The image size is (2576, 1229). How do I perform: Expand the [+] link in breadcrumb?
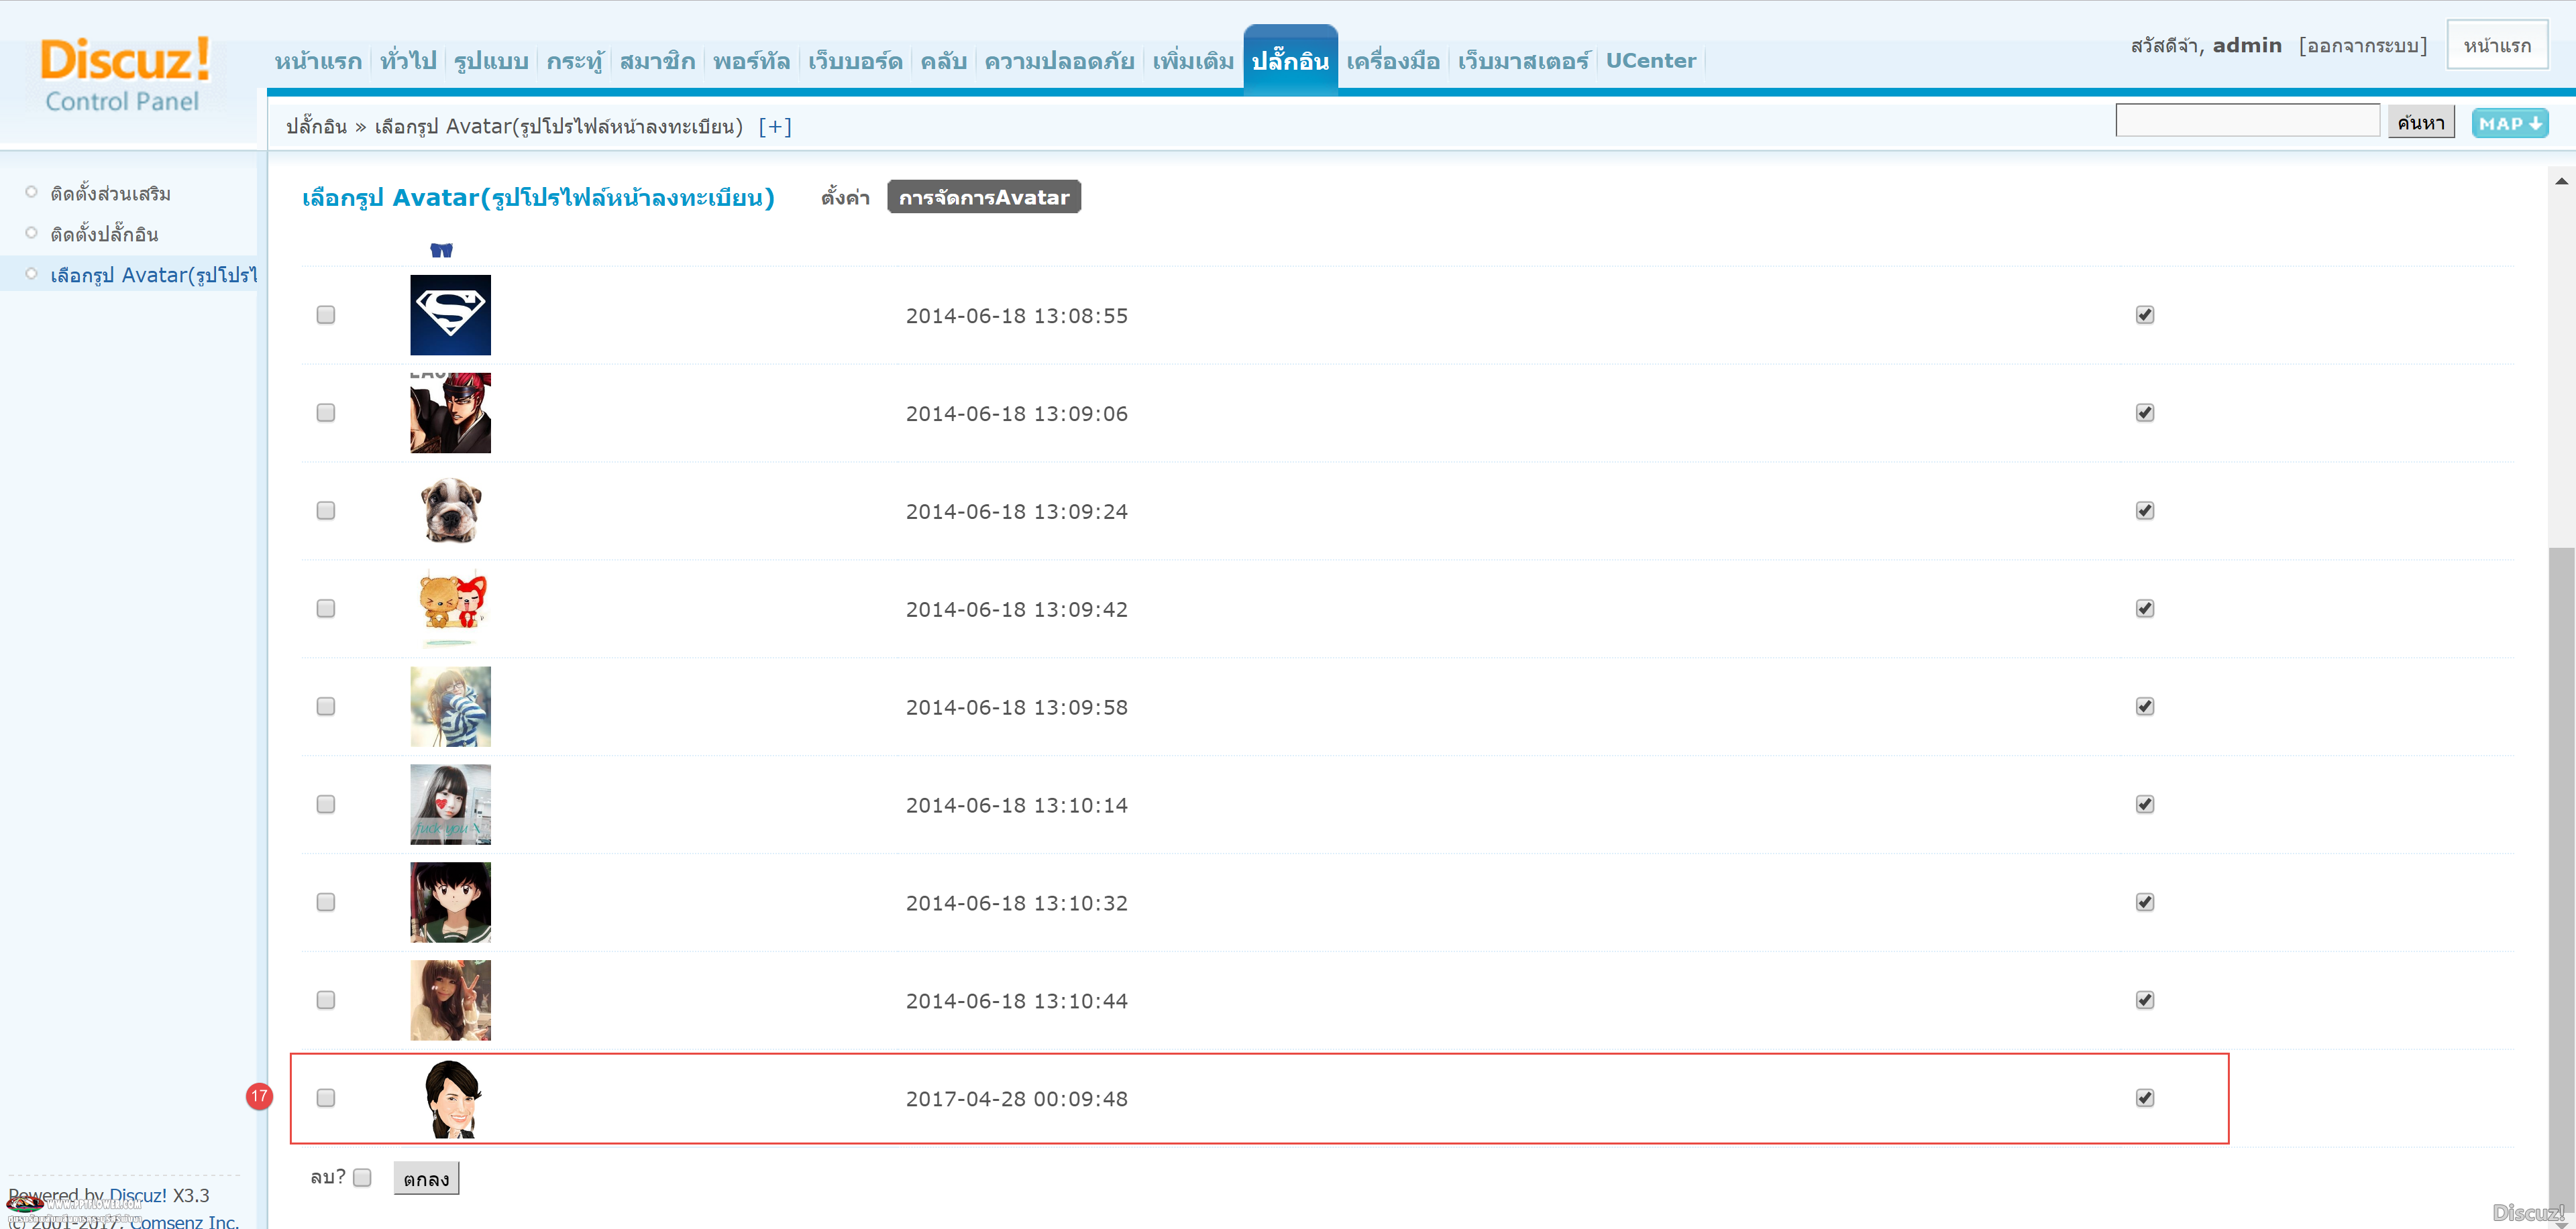tap(775, 127)
